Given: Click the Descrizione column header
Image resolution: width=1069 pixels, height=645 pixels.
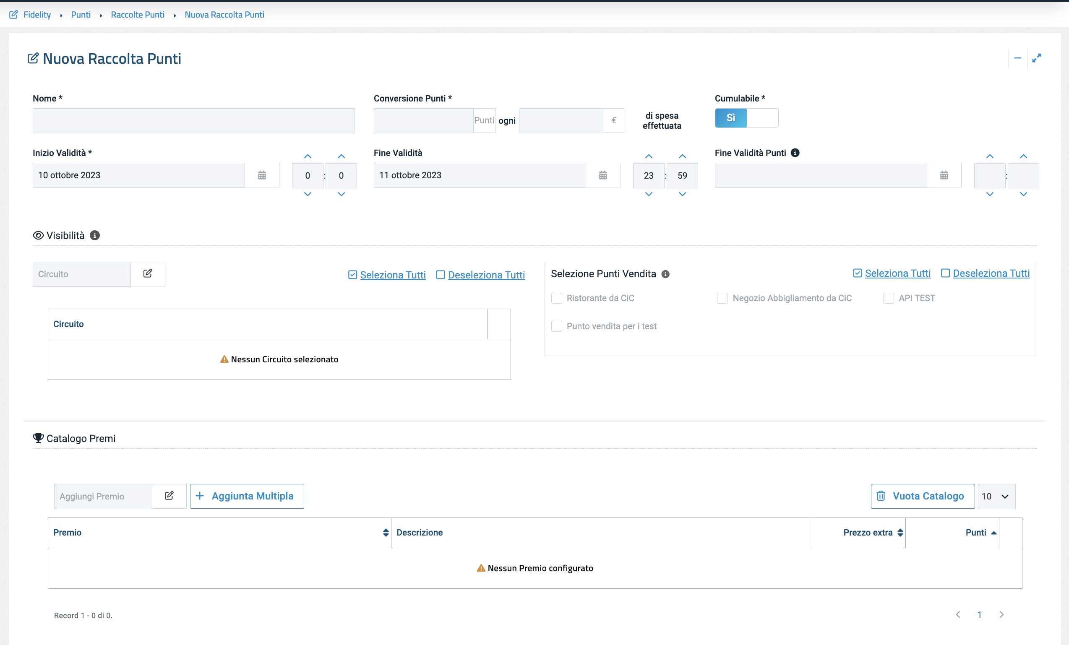Looking at the screenshot, I should pyautogui.click(x=601, y=533).
